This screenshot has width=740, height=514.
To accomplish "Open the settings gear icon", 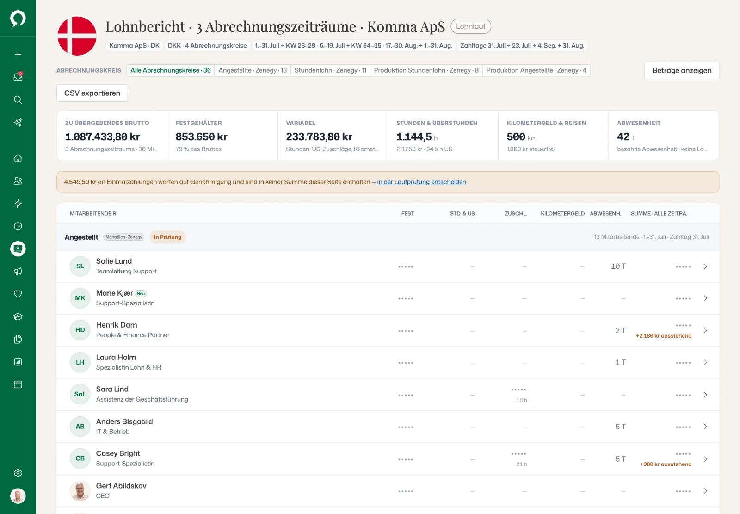I will pyautogui.click(x=18, y=473).
